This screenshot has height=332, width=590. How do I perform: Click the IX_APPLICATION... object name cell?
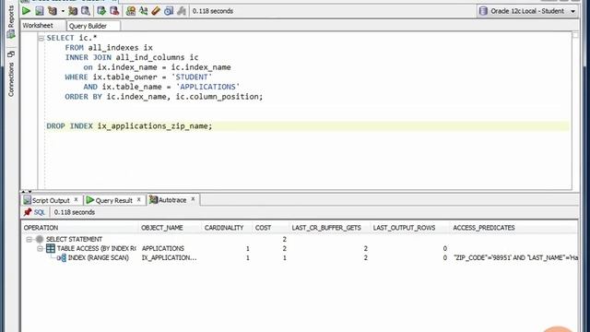(x=169, y=258)
